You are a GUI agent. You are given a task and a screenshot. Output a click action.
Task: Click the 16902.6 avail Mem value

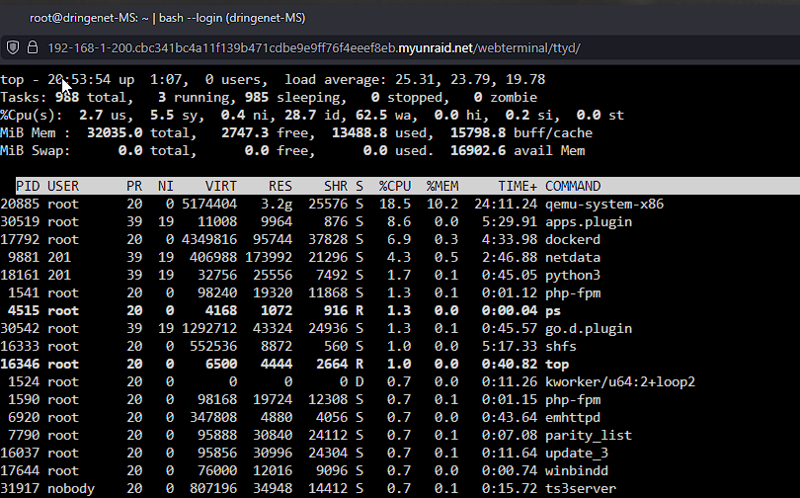(478, 151)
